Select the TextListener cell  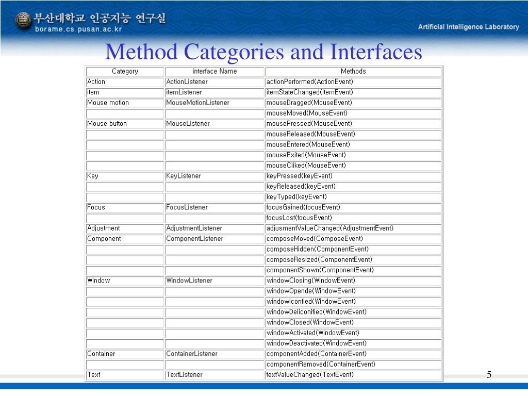[214, 374]
